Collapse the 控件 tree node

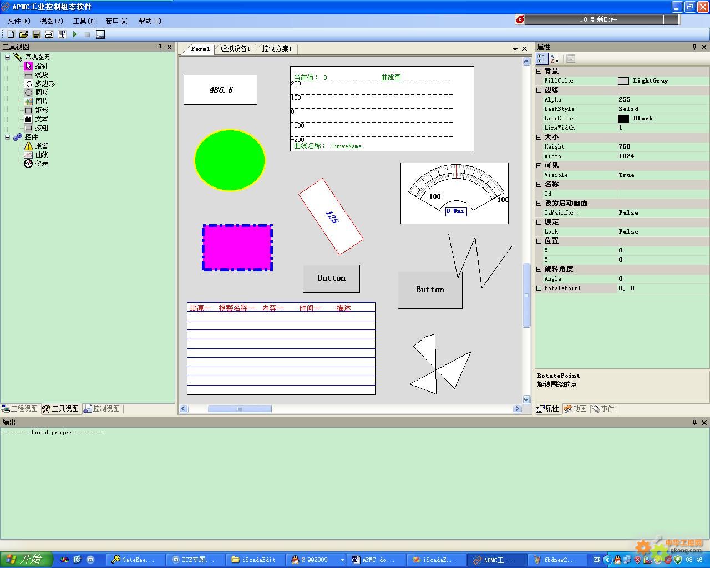[8, 136]
